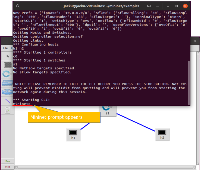Open the terminal search icon
This screenshot has width=201, height=171.
click(18, 6)
